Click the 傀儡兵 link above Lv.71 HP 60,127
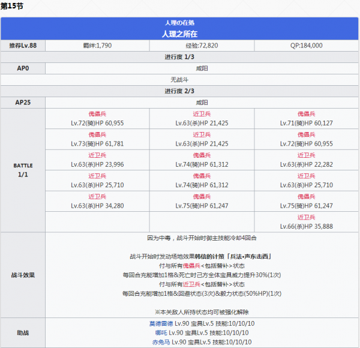Image resolution: width=360 pixels, height=348 pixels. pyautogui.click(x=306, y=114)
